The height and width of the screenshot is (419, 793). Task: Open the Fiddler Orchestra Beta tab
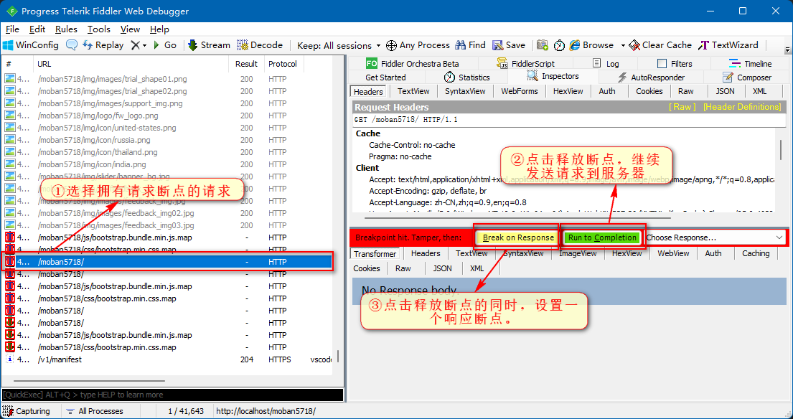point(412,63)
